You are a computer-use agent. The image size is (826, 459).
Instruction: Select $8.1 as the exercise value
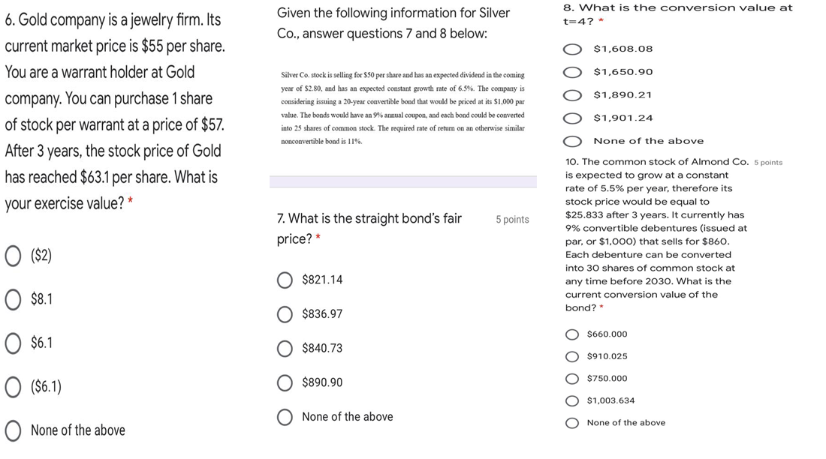12,299
